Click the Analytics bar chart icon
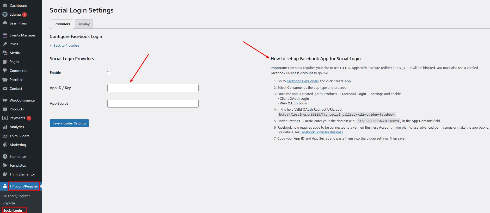 (5, 127)
